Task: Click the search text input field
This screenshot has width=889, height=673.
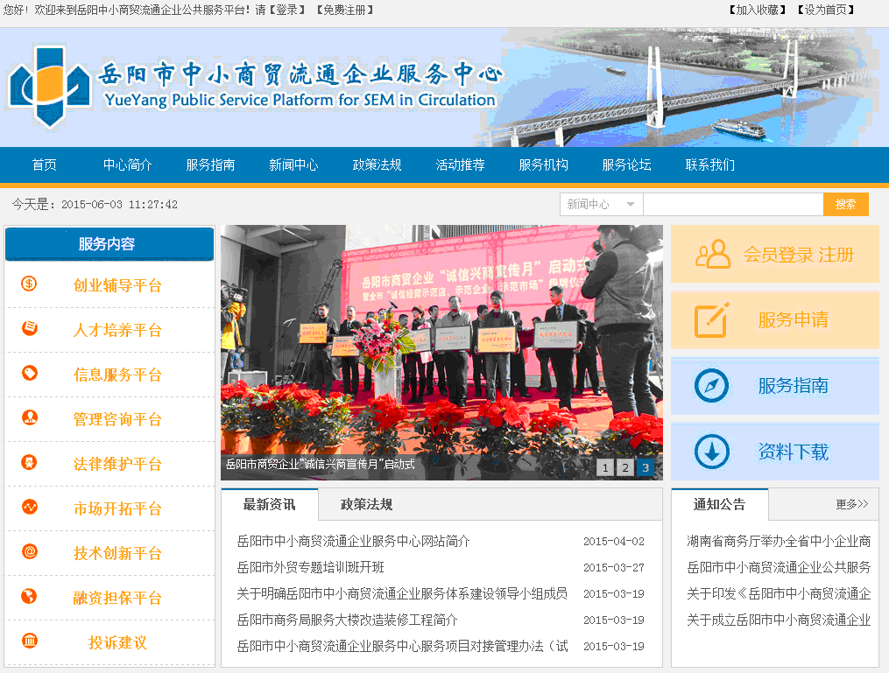Action: 733,205
